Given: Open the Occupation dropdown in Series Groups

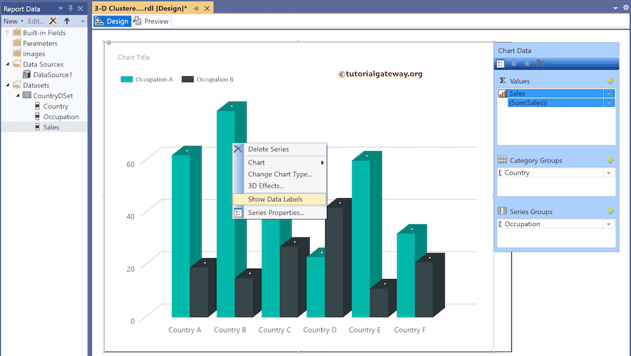Looking at the screenshot, I should 609,224.
